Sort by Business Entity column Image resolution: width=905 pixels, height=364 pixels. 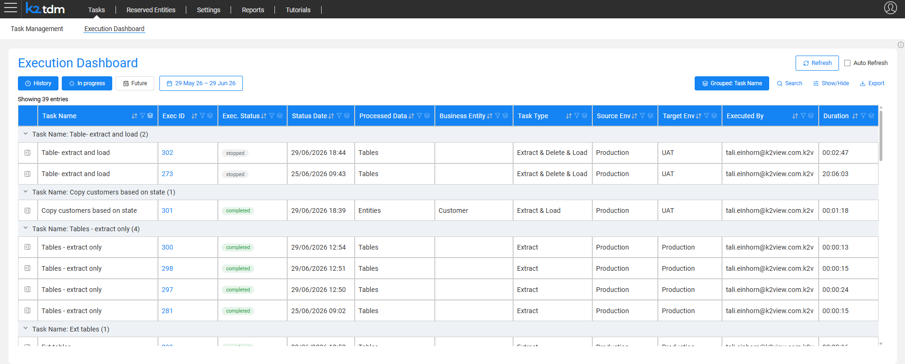[490, 116]
